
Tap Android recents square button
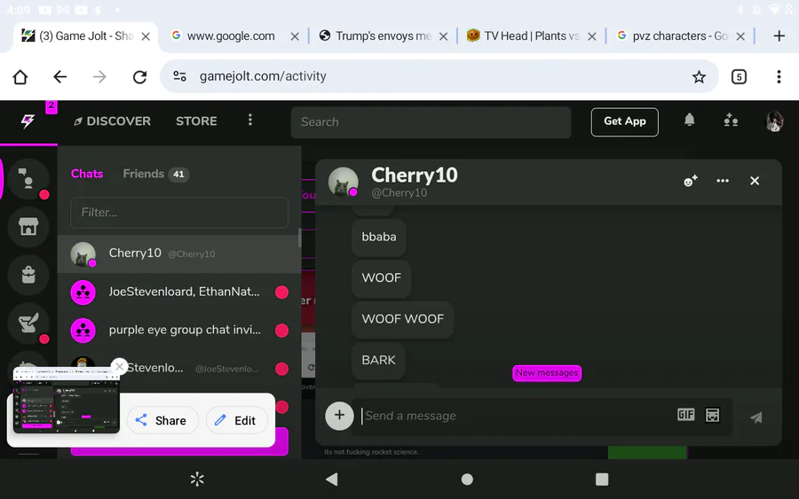[602, 480]
